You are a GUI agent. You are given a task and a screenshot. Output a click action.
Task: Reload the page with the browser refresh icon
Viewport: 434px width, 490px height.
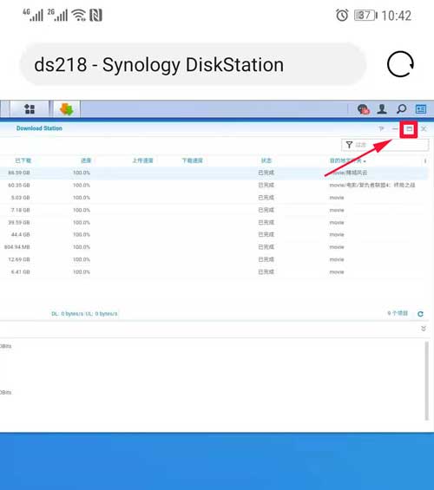click(x=400, y=64)
